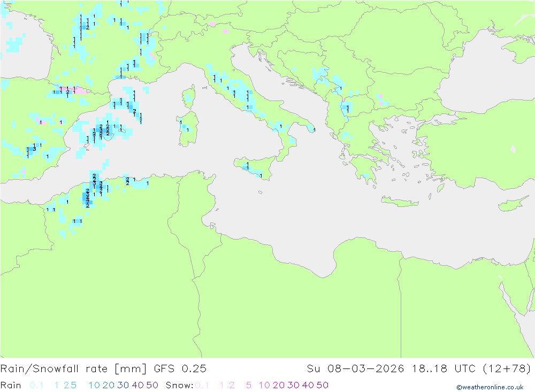Click the 'Rain/Snowfall rate [mm]' title
This screenshot has height=392, width=535.
coord(73,369)
